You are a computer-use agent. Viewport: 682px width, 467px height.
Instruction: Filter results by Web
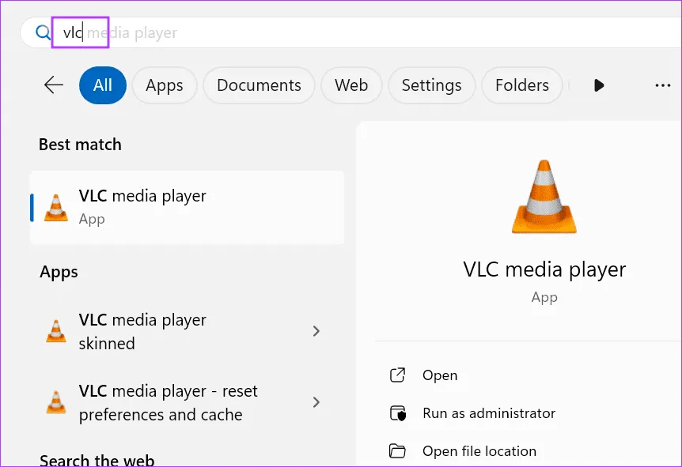click(351, 85)
